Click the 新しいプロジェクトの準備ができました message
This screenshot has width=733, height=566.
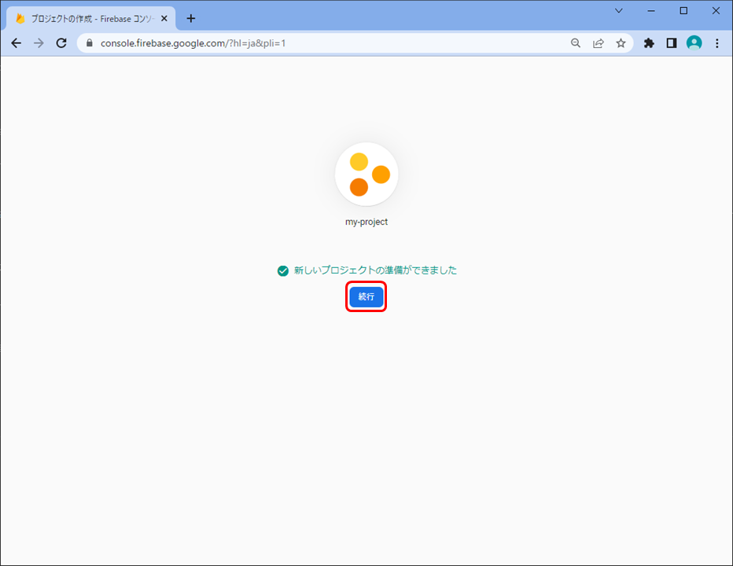[375, 270]
